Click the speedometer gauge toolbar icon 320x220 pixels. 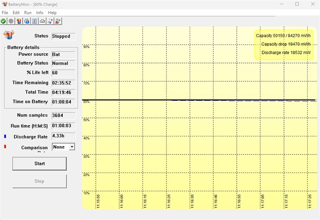tap(42, 21)
